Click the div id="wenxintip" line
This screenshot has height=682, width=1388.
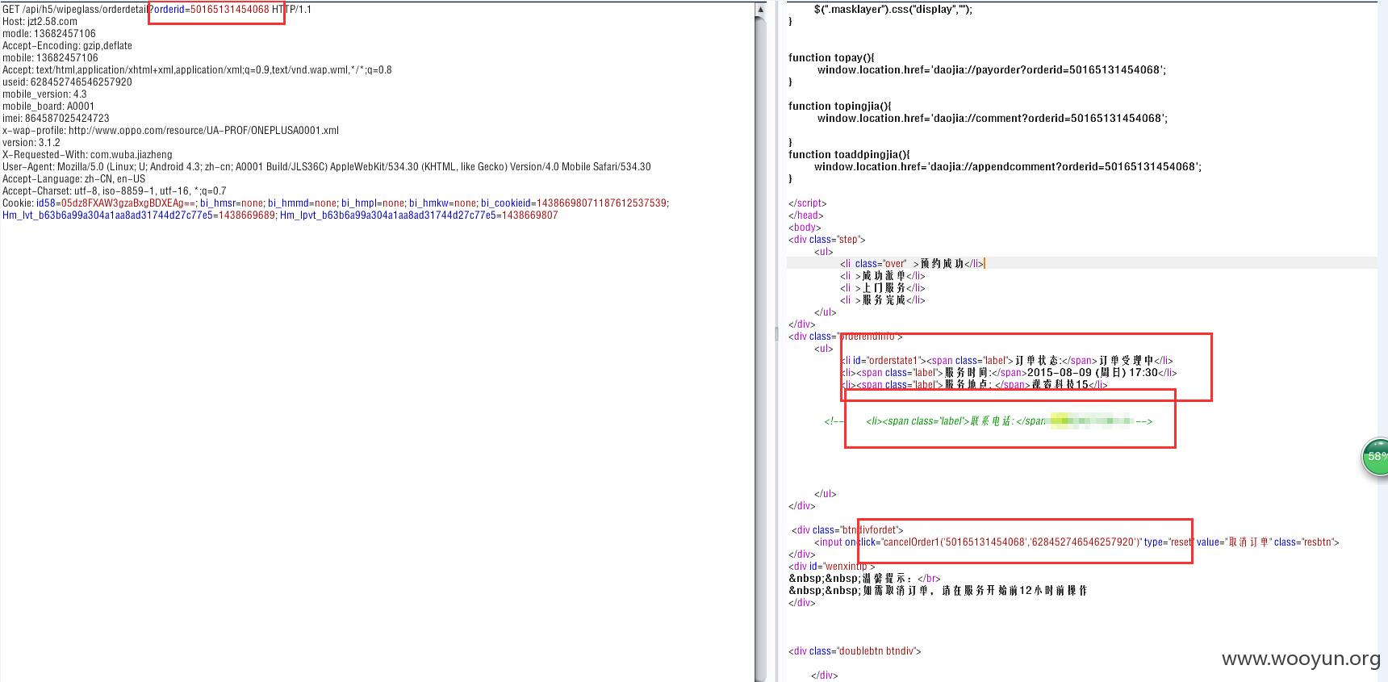point(832,567)
